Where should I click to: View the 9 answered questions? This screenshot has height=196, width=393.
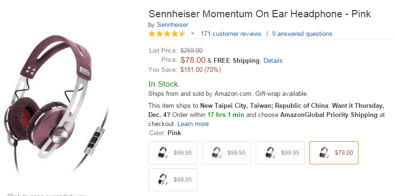coord(302,34)
